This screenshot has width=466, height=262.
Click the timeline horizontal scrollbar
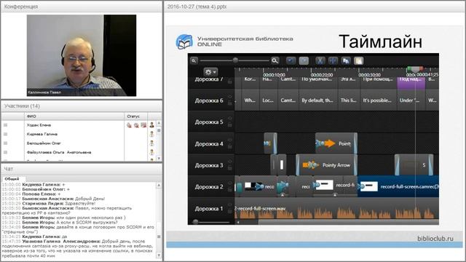348,222
